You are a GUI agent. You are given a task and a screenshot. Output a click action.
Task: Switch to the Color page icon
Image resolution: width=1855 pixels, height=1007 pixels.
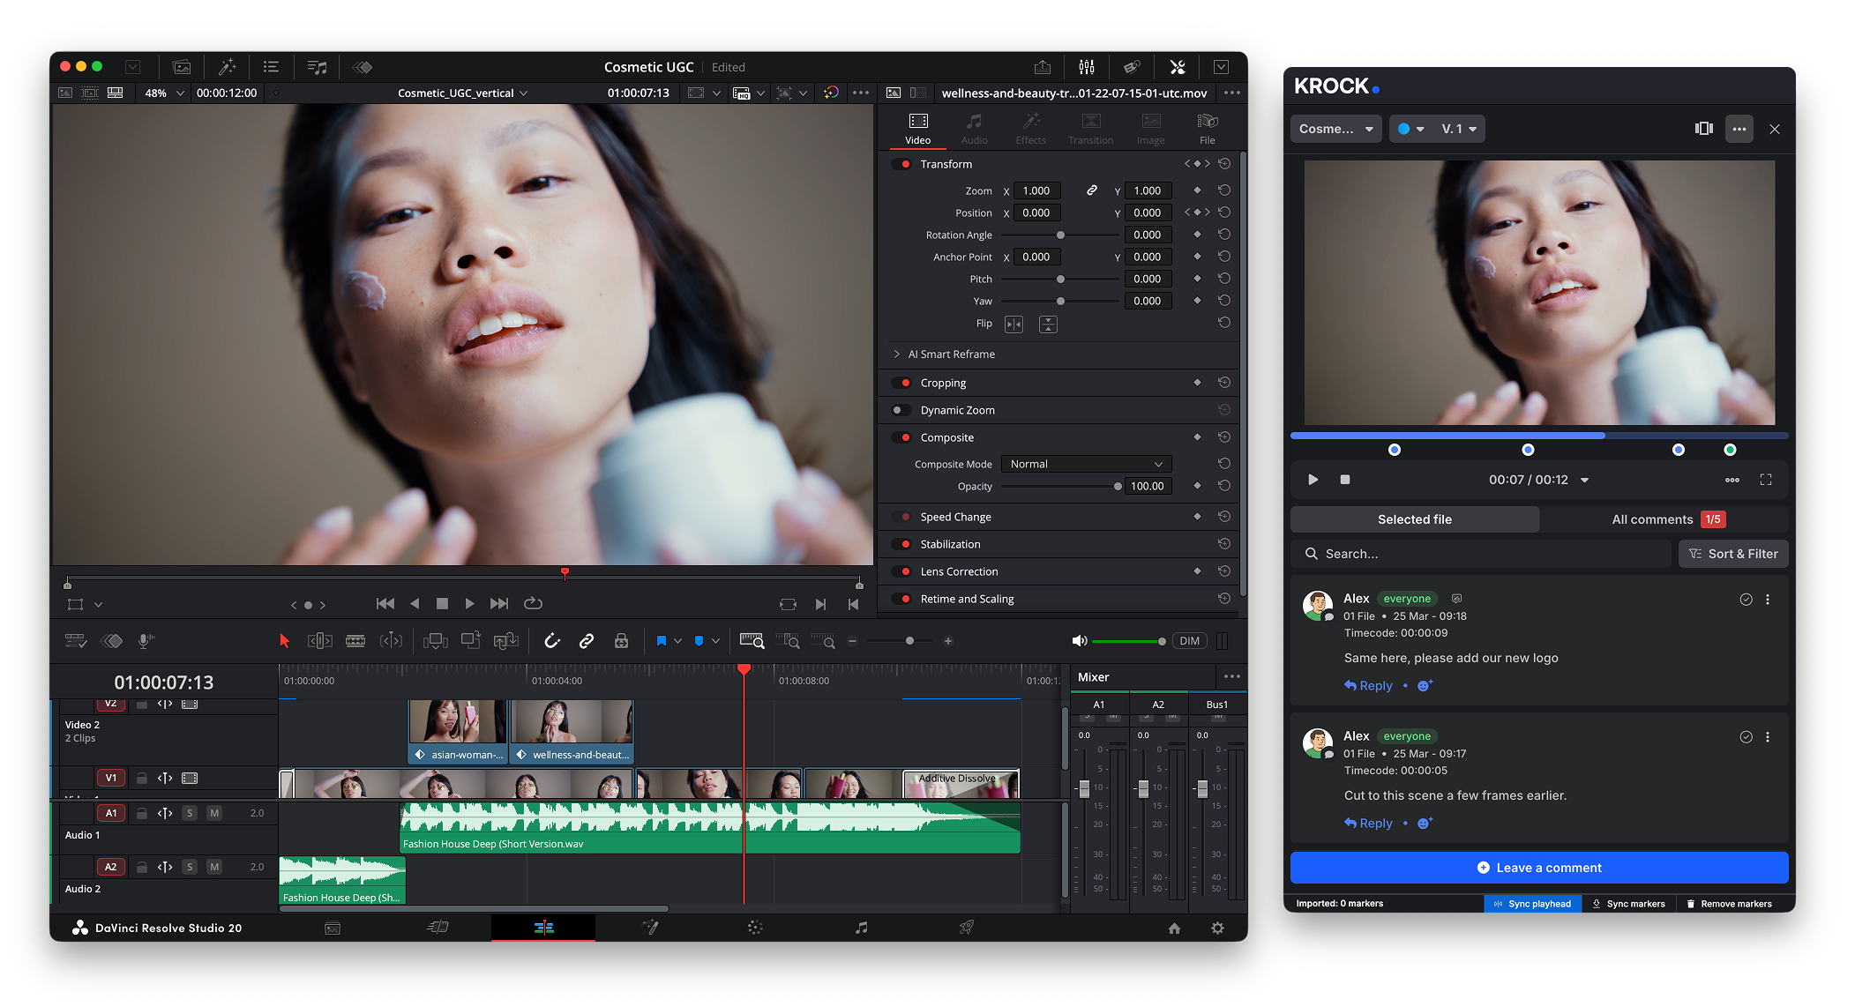click(755, 928)
